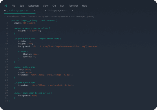Click 'content' property on line 15
Viewport: 157px width, 110px height.
coord(27,57)
